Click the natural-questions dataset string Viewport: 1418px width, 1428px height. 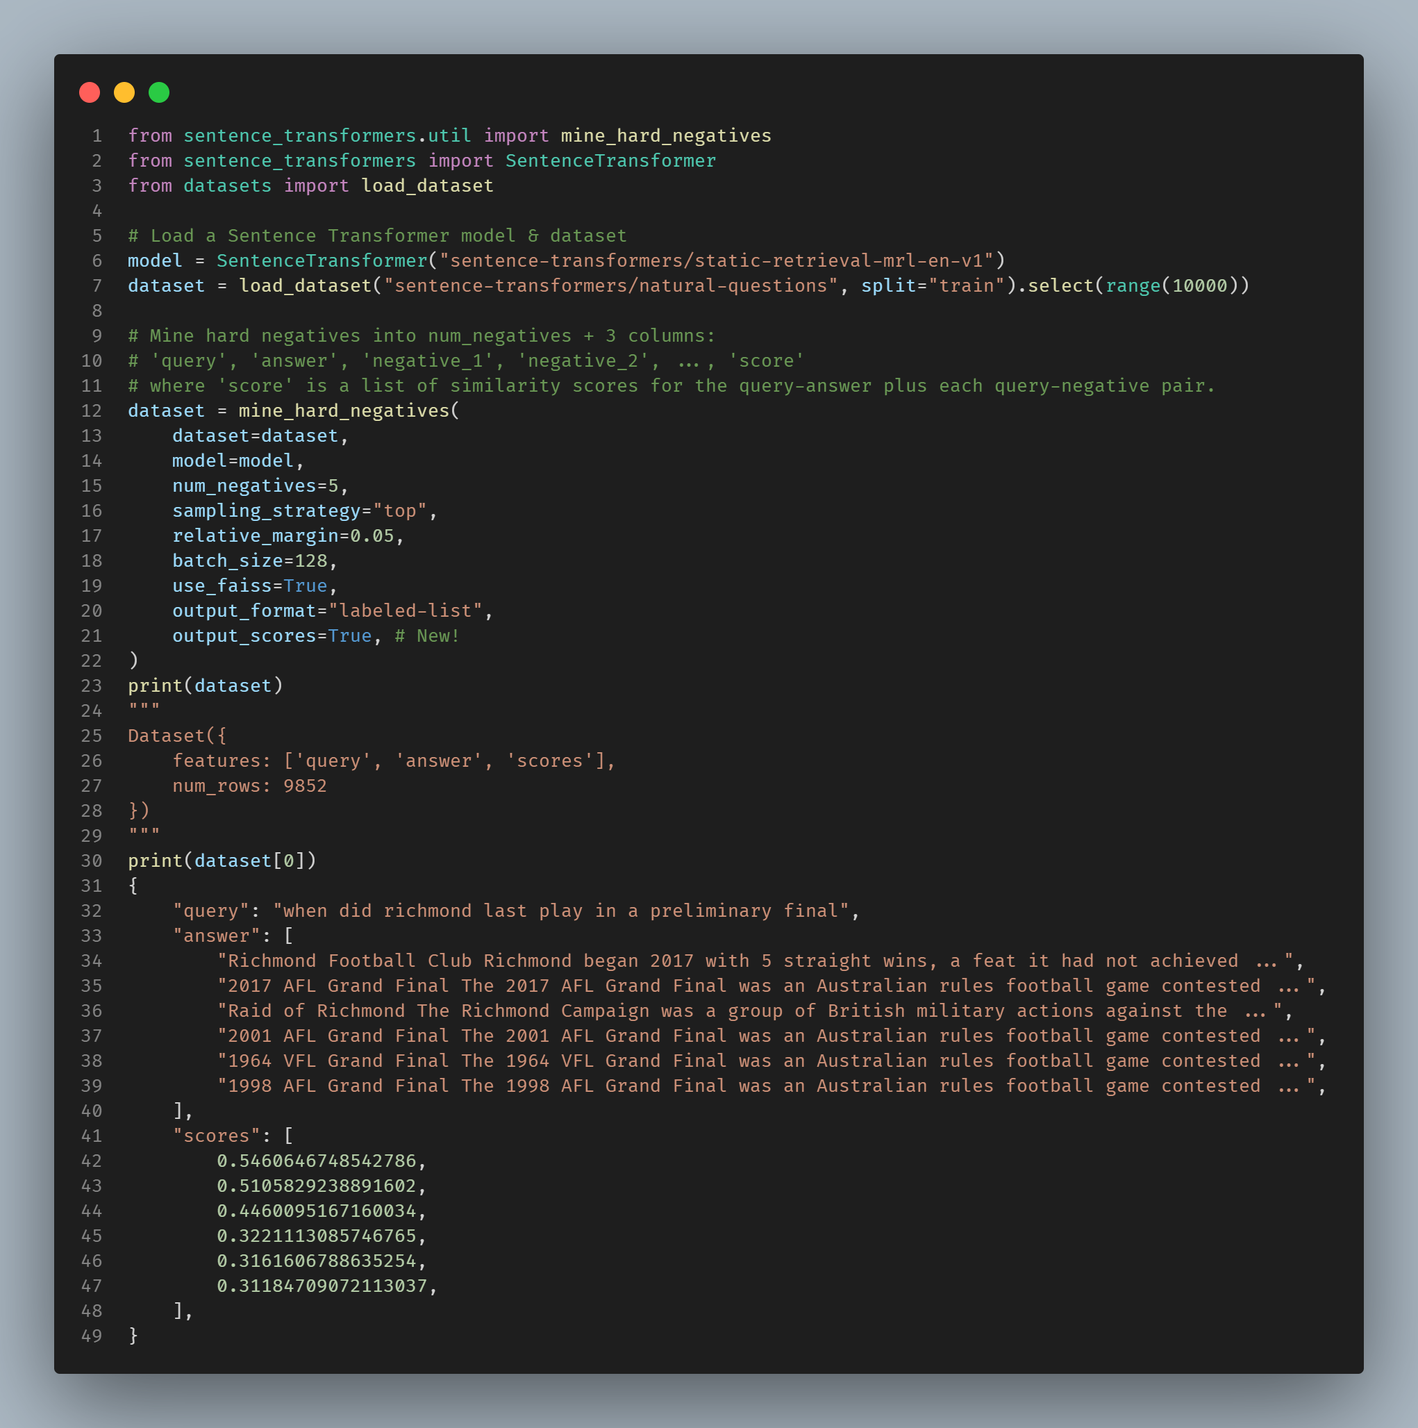coord(610,286)
